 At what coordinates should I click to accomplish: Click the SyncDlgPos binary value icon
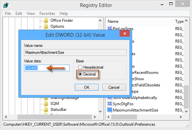110,104
